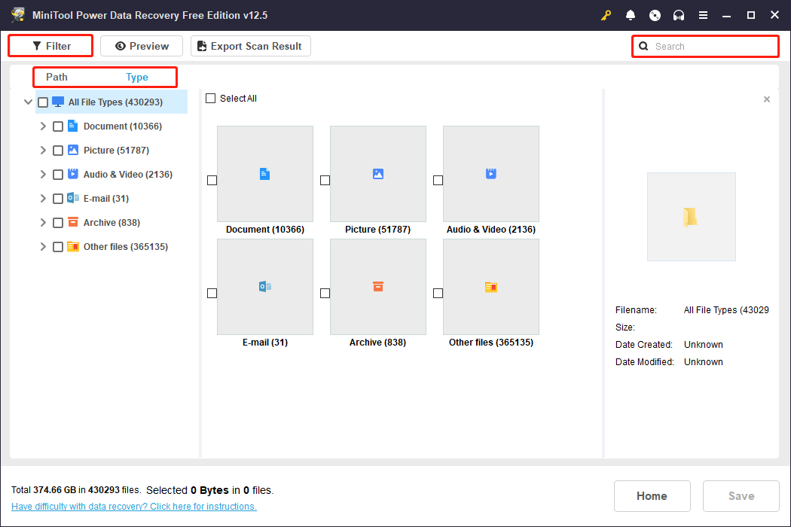
Task: Click the key register icon in title bar
Action: click(x=606, y=15)
